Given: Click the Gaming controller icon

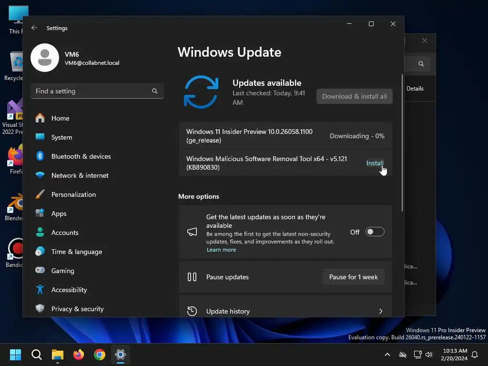Looking at the screenshot, I should [40, 270].
